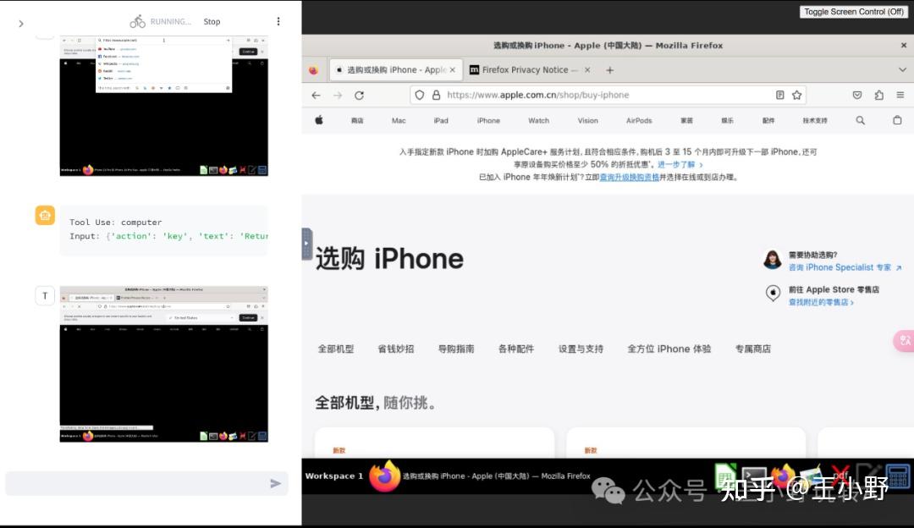The height and width of the screenshot is (528, 914).
Task: Open 配件 in Apple nav bar
Action: 768,121
